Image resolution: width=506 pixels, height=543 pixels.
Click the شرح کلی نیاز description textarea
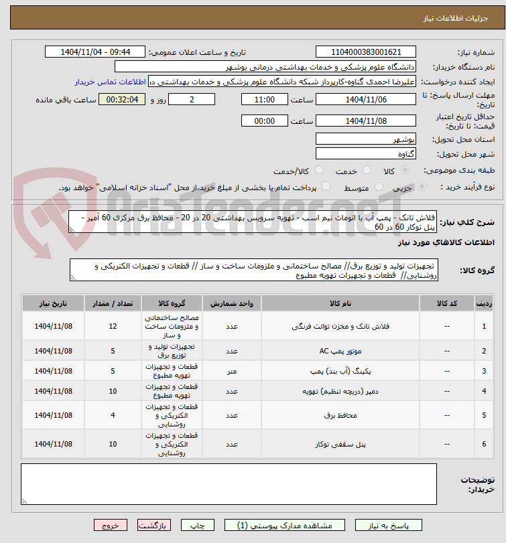coord(252,222)
